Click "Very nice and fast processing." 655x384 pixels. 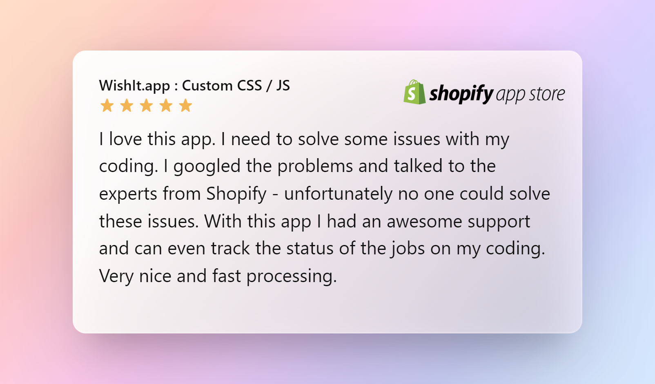pyautogui.click(x=218, y=276)
